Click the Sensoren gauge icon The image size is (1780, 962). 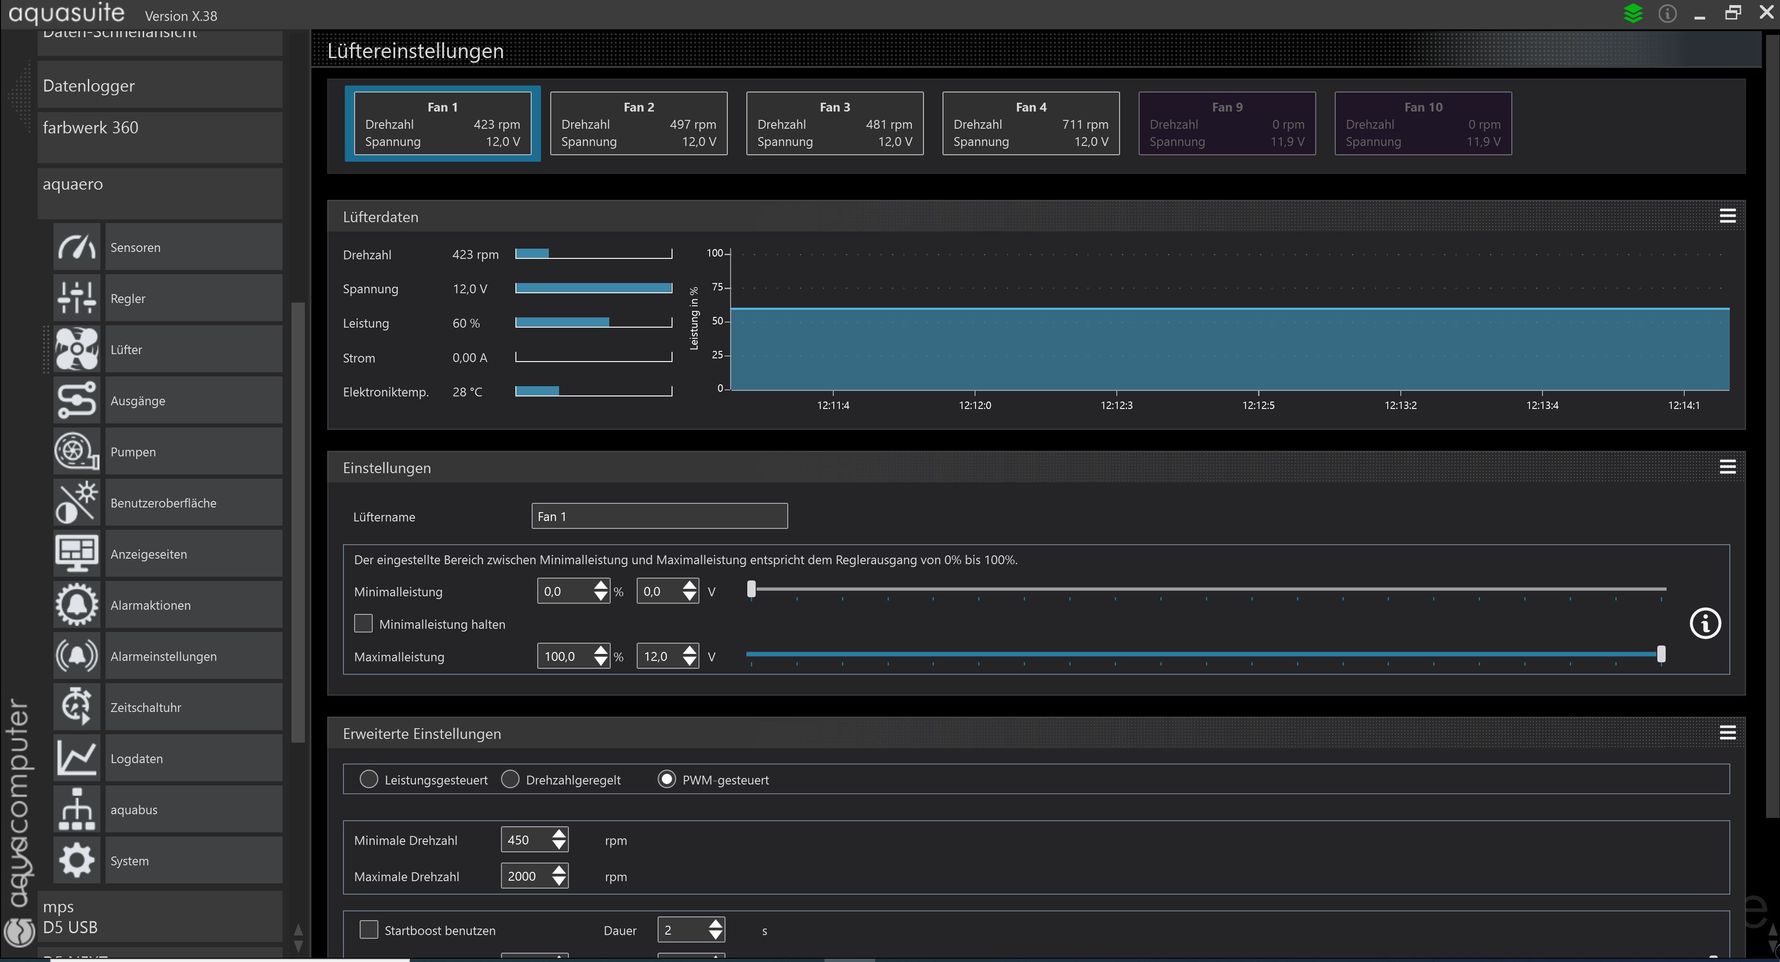pos(77,247)
